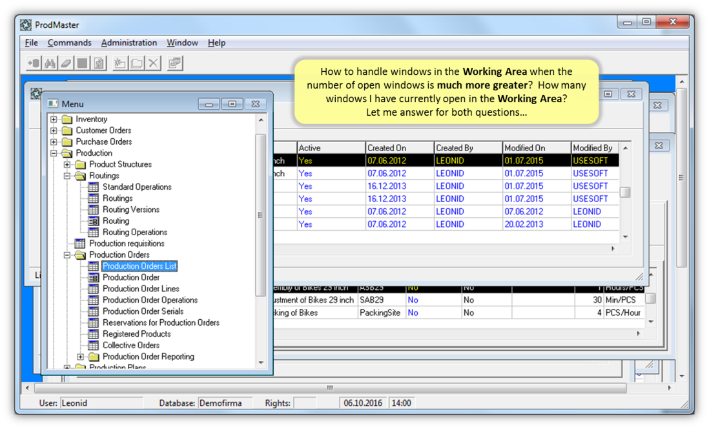Click the binoculars Find toolbar icon
The width and height of the screenshot is (709, 429).
(50, 63)
